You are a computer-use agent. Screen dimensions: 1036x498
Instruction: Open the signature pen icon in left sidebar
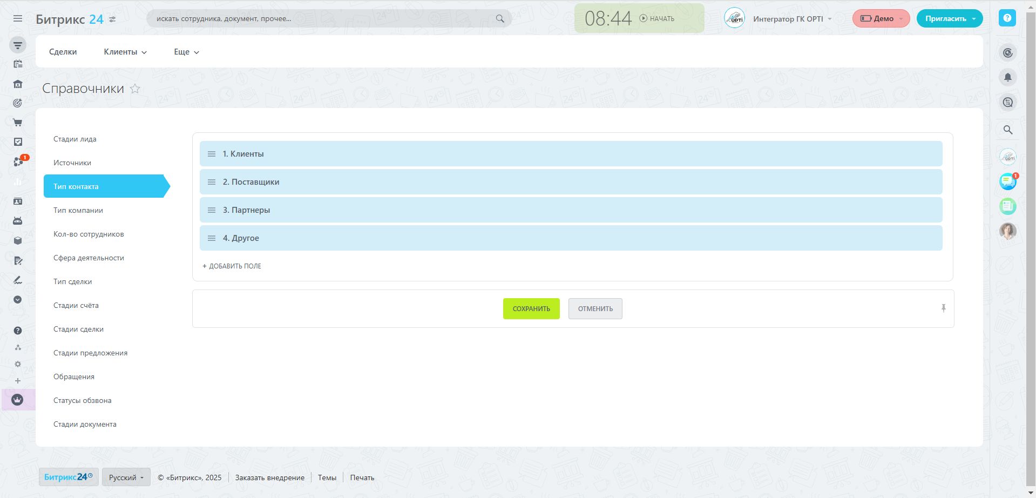(x=18, y=280)
